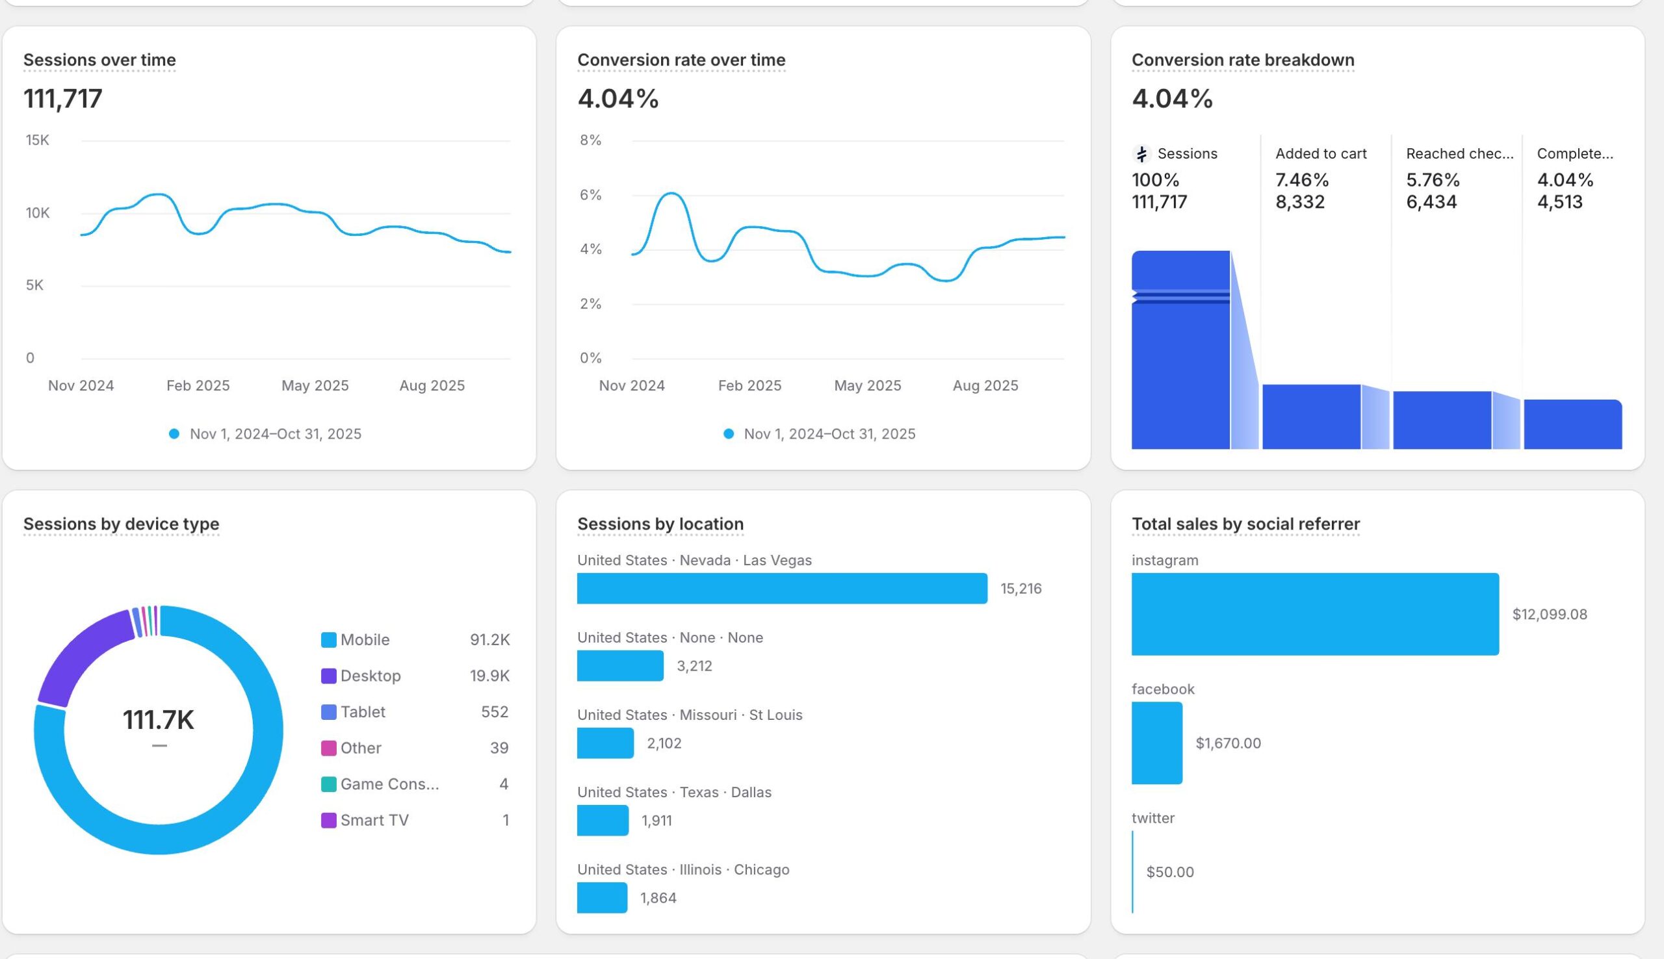This screenshot has width=1664, height=959.
Task: Click the Sessions funnel icon in breakdown
Action: 1141,154
